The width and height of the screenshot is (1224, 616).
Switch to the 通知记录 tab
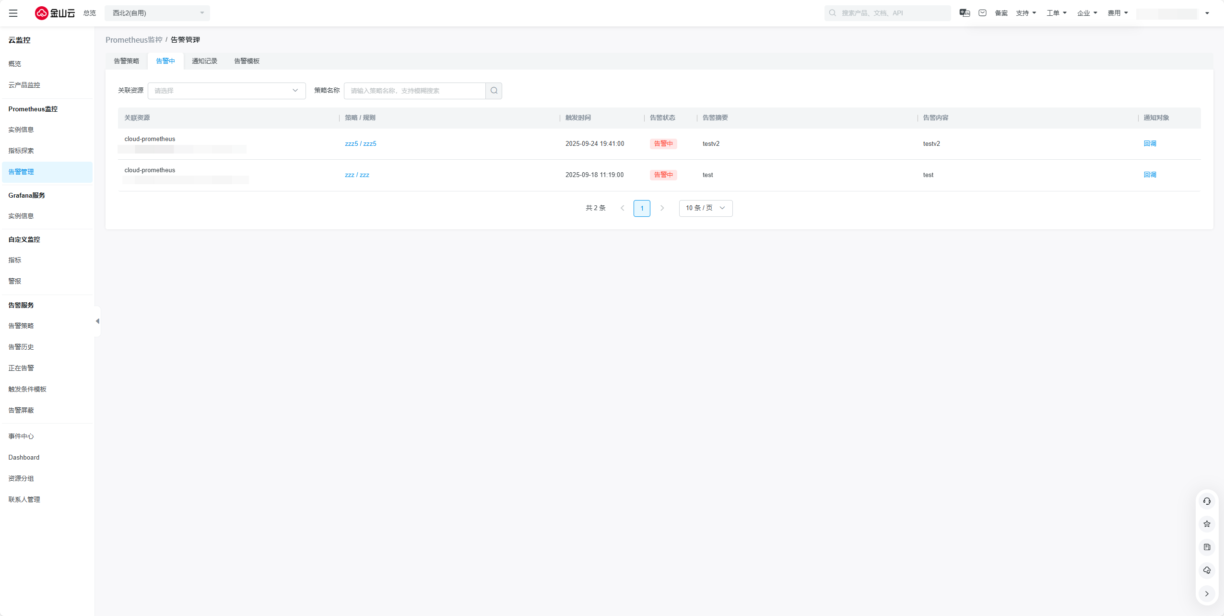[204, 61]
